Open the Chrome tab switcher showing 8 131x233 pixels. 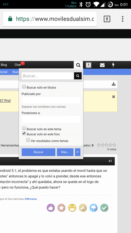click(107, 19)
